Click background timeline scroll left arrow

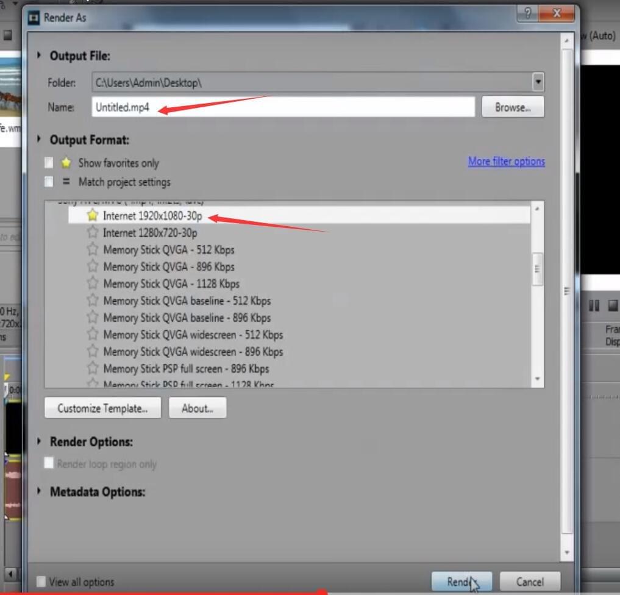[10, 573]
